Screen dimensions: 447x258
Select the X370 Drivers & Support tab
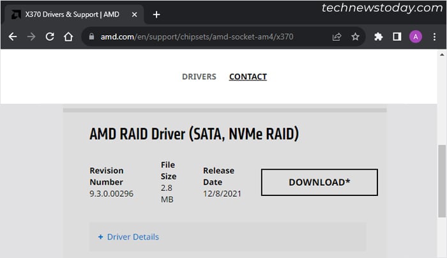(72, 15)
